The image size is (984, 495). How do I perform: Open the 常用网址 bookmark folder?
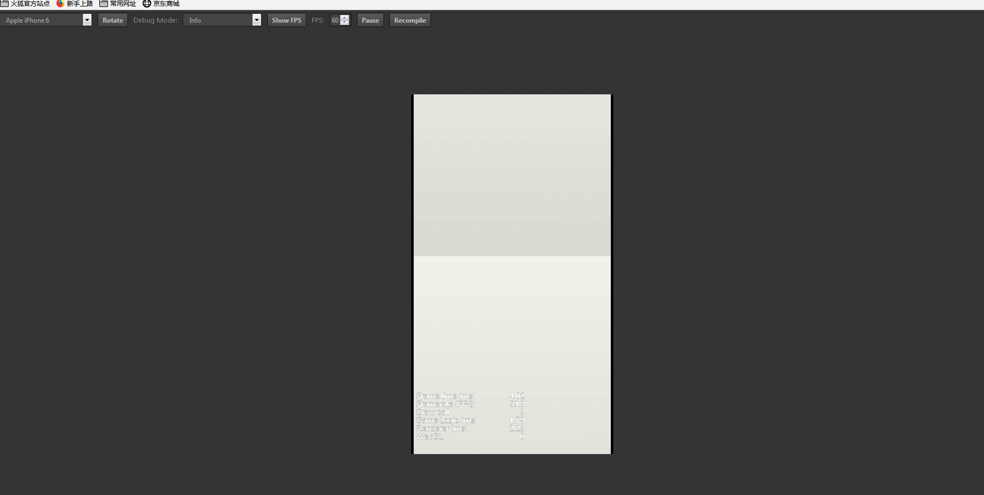118,4
